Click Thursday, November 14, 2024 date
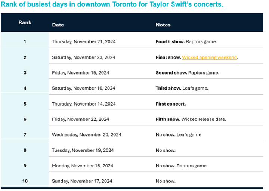The width and height of the screenshot is (269, 191). point(84,104)
